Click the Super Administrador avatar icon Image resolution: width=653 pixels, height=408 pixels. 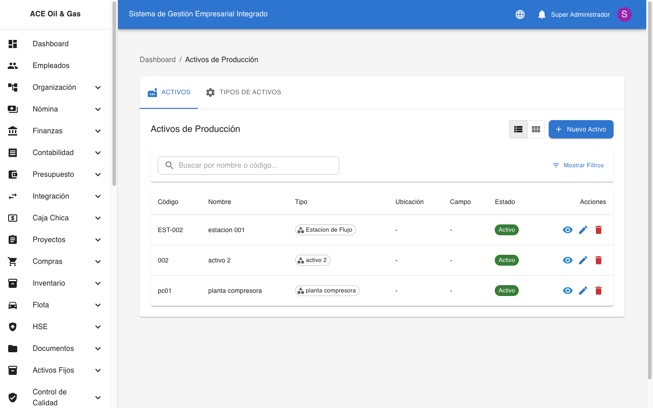pos(624,14)
